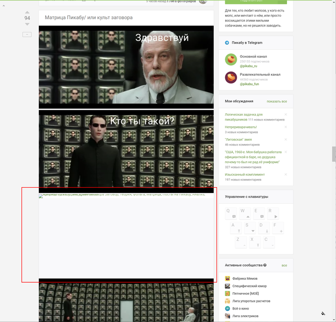Downvote the Матрица Пикабу post
This screenshot has width=336, height=322.
point(27,24)
